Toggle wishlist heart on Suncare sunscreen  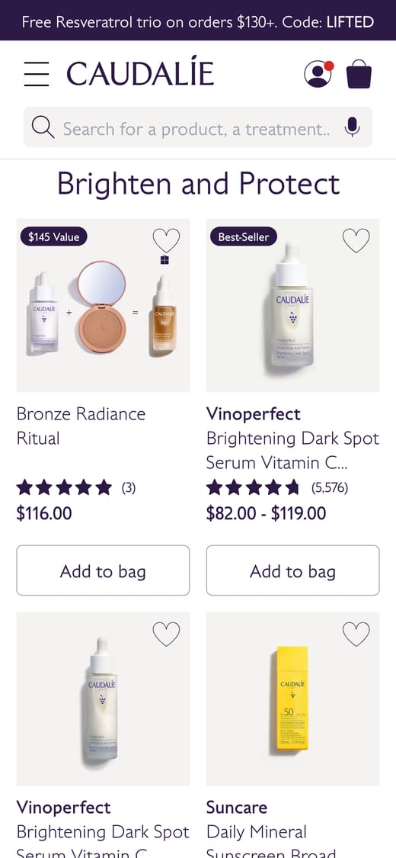356,634
